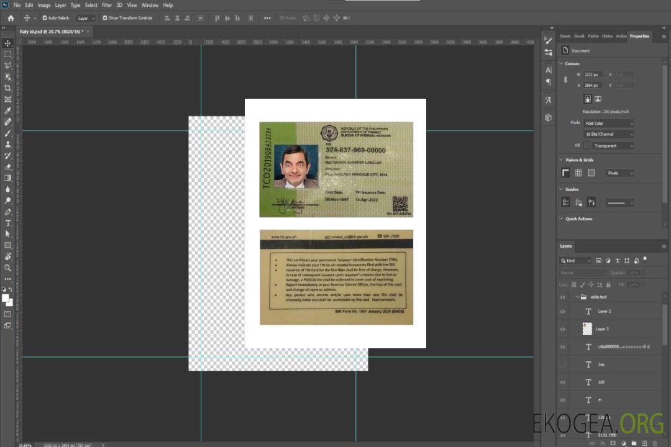Switch to the Swatches panel tab
The image size is (671, 447).
click(x=565, y=36)
